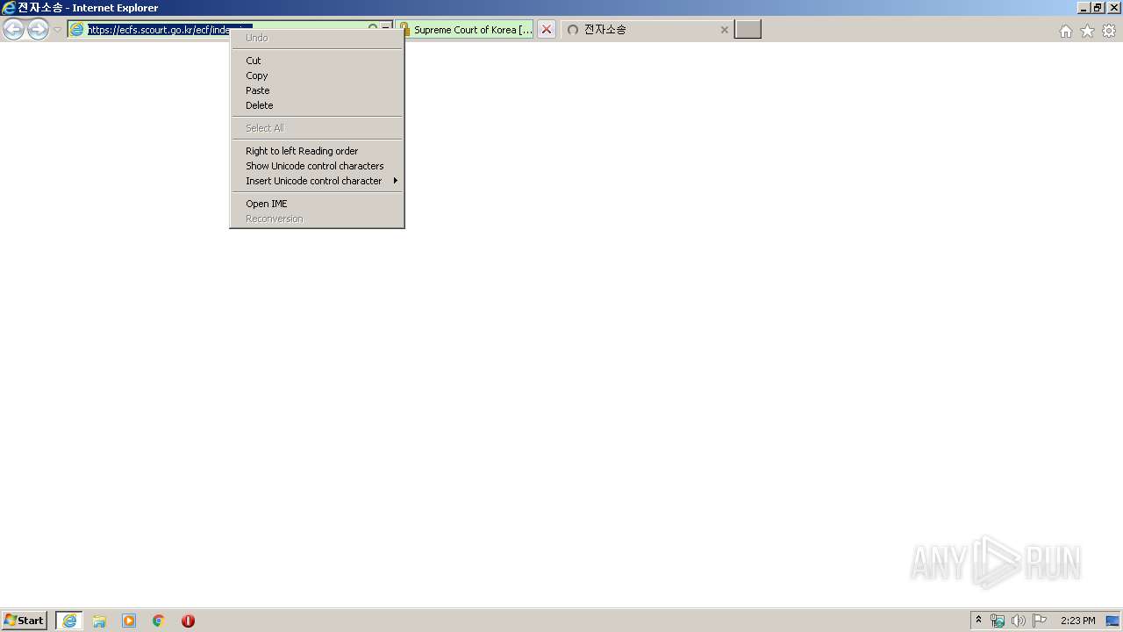Open a new blank tab

coord(747,30)
